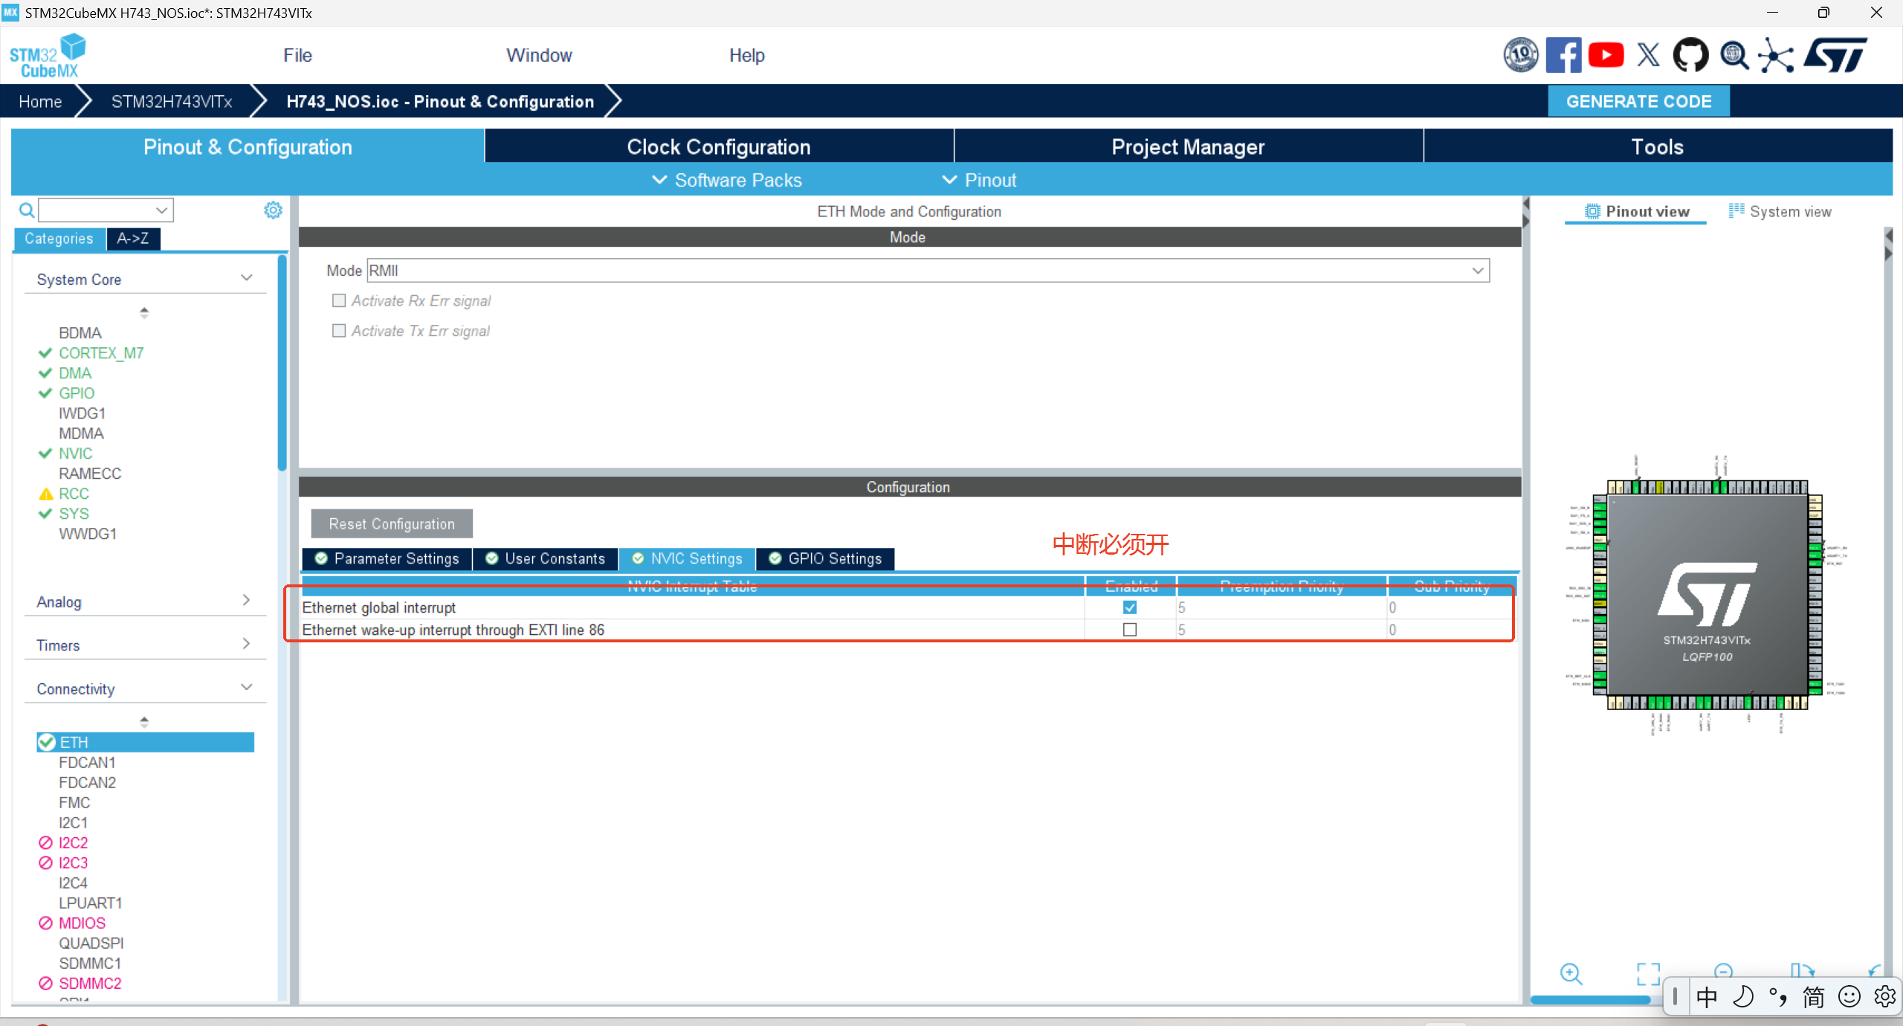Click the search magnifier in the categories panel
The width and height of the screenshot is (1903, 1026).
tap(26, 210)
